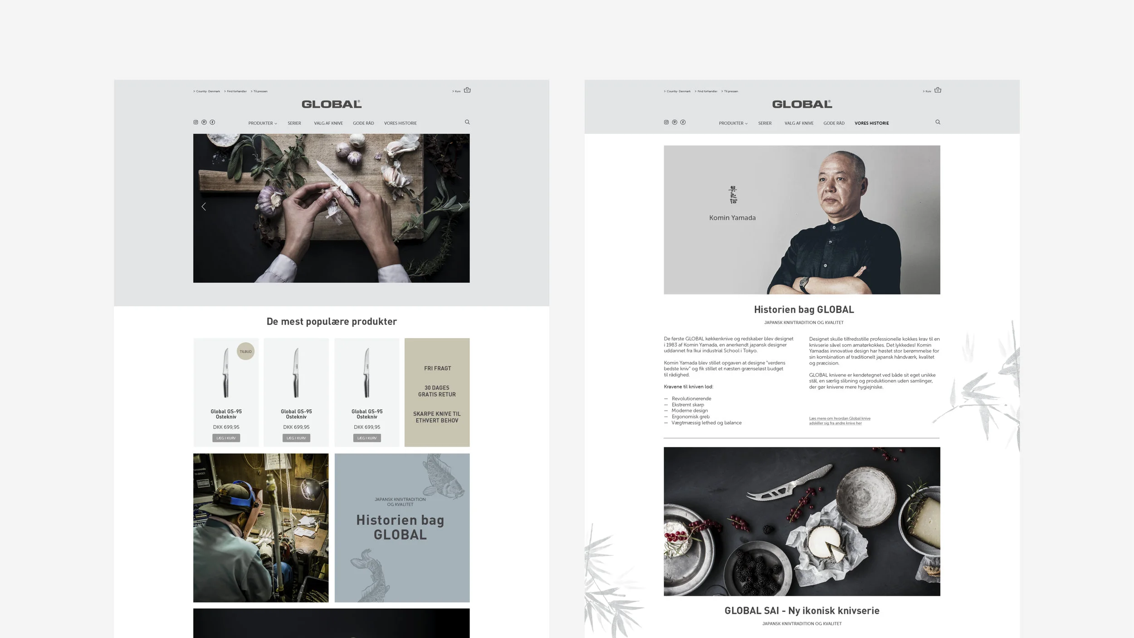Open Instagram icon on the homepage mockup
This screenshot has width=1134, height=638.
196,122
